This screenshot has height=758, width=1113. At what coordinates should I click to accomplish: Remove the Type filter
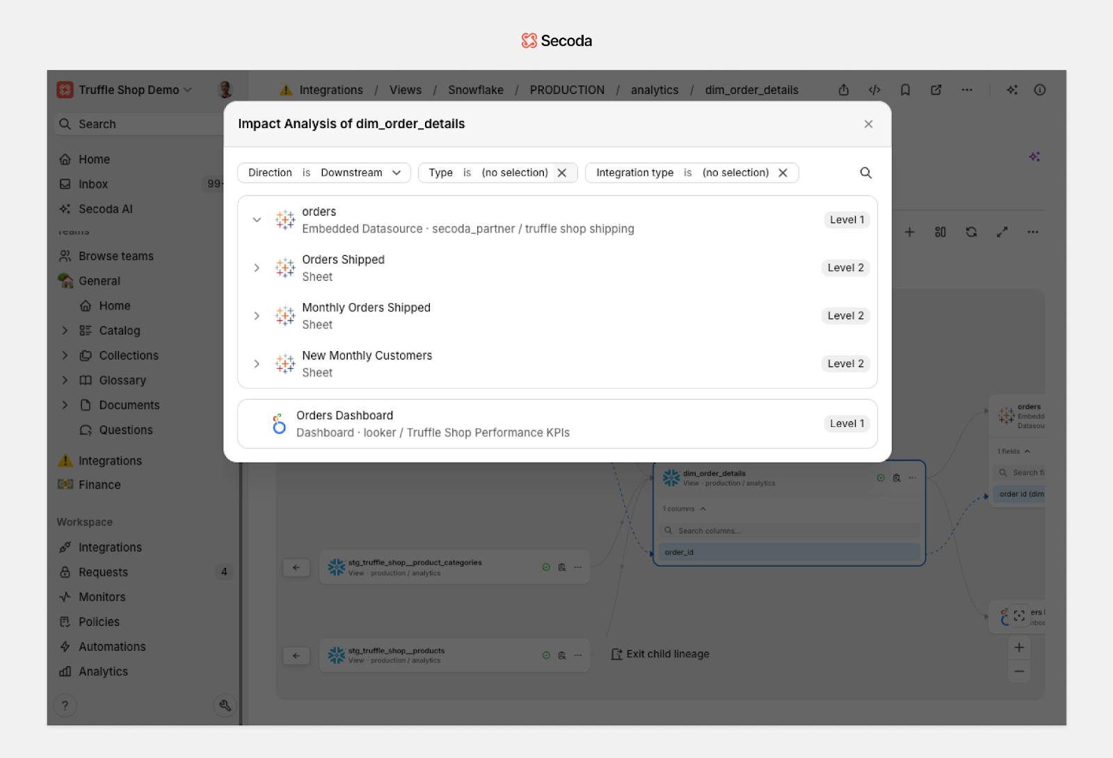tap(562, 172)
